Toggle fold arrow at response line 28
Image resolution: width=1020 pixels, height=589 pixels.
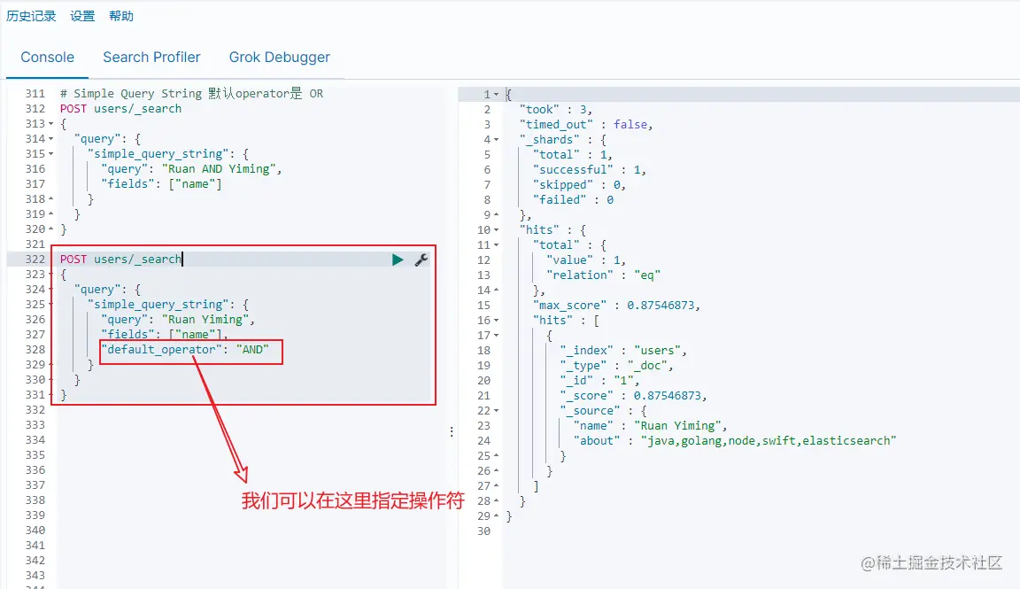497,501
